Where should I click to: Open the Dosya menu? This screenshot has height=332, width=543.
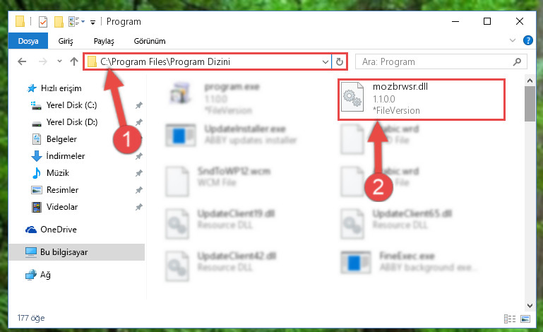pos(28,41)
